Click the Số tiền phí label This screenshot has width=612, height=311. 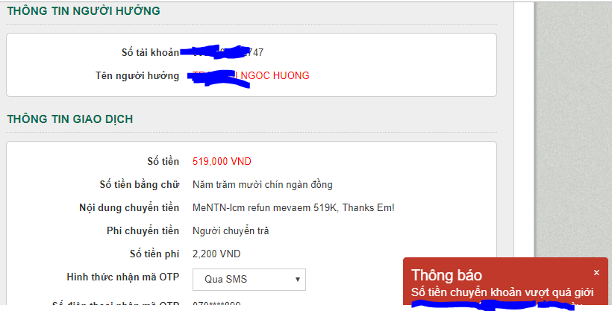[154, 254]
